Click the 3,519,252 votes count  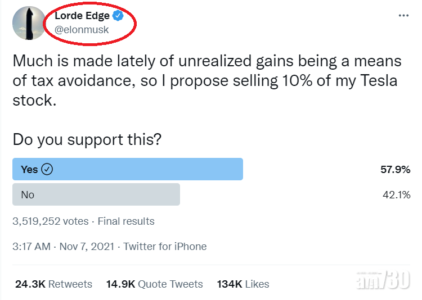50,221
